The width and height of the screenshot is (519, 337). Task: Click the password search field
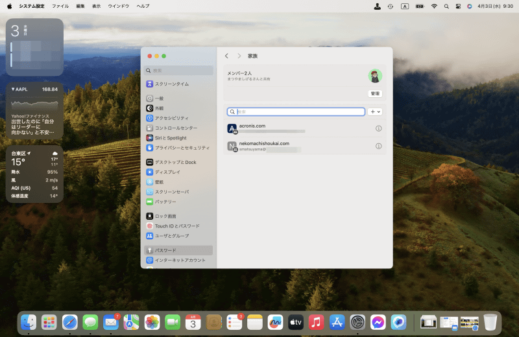click(296, 111)
